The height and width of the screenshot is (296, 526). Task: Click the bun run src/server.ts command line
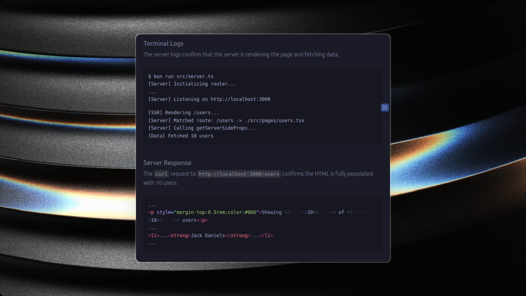coord(181,76)
